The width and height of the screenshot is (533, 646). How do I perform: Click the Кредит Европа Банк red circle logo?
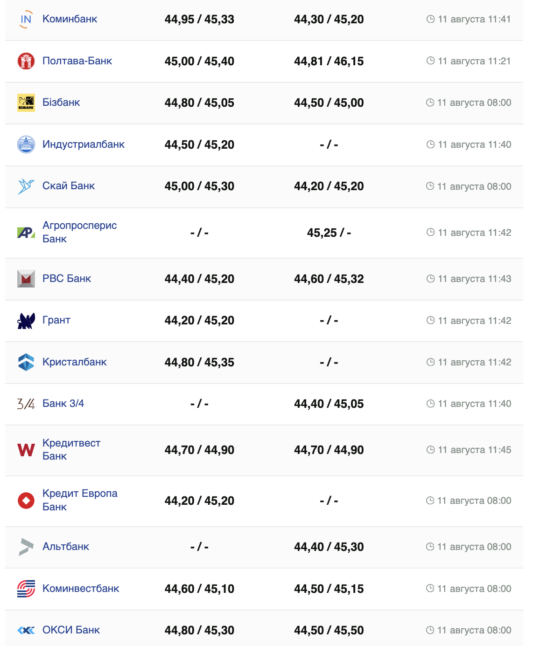click(26, 501)
